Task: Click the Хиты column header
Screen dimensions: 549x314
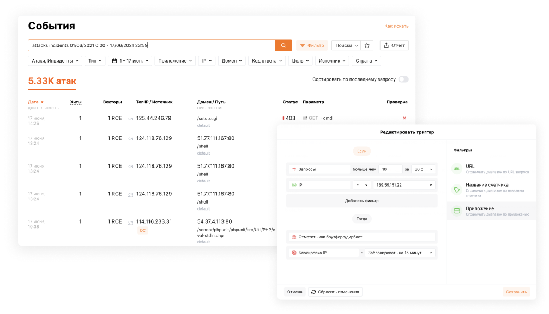Action: click(x=76, y=102)
